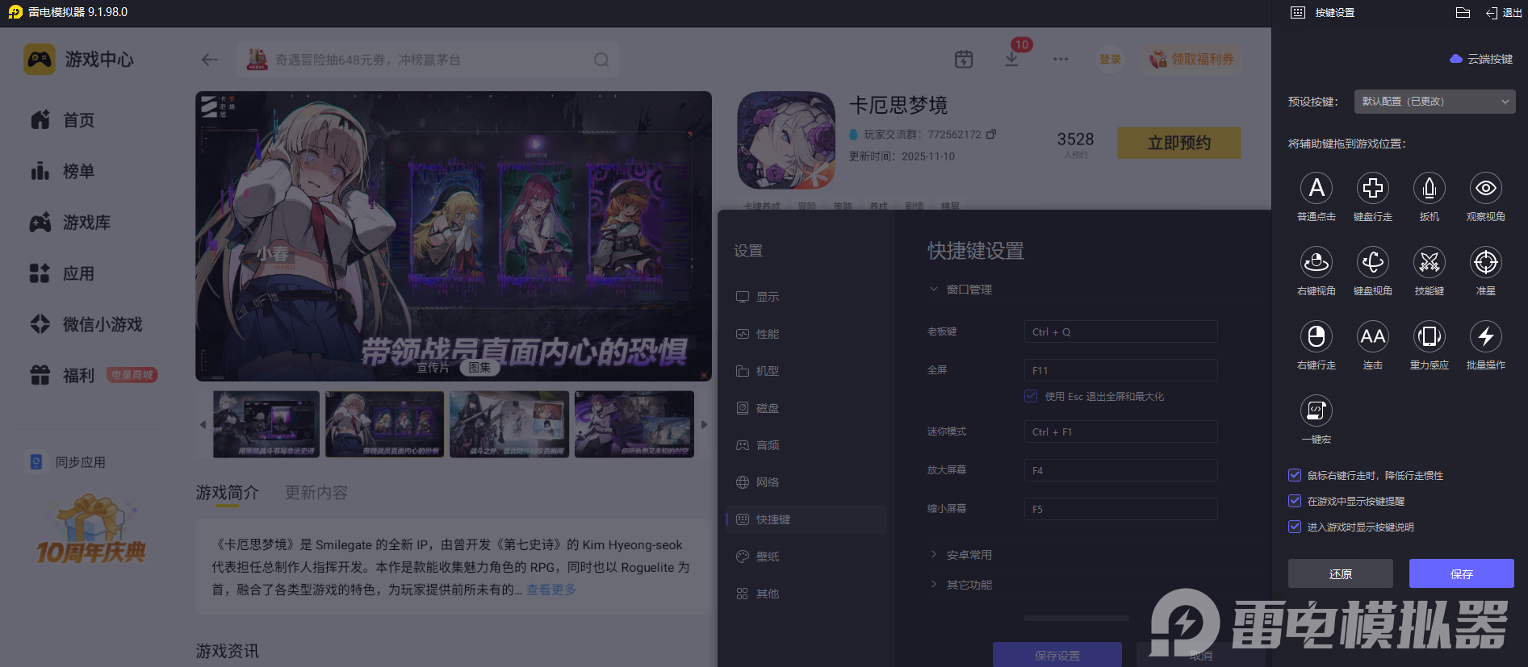Switch to the 更新内容 tab
This screenshot has height=667, width=1528.
(x=316, y=493)
